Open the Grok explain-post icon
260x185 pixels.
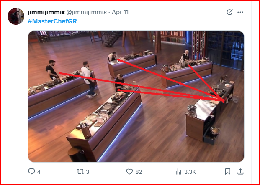(x=229, y=12)
